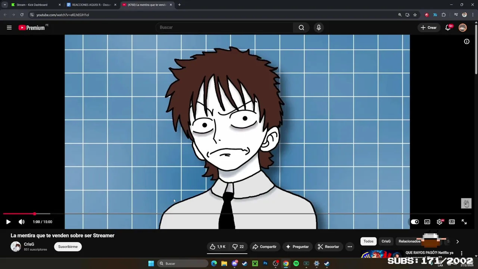This screenshot has width=478, height=269.
Task: Share the video via Compartir
Action: click(x=264, y=247)
